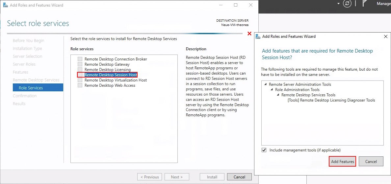Open the Manage menu in Server Manager
The height and width of the screenshot is (184, 391).
click(383, 4)
